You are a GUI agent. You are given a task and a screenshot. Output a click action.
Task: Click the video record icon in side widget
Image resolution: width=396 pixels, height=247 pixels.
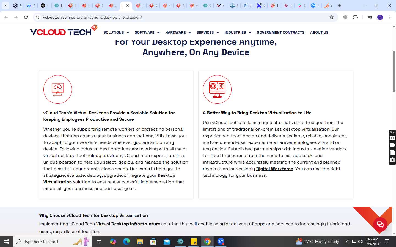(392, 145)
